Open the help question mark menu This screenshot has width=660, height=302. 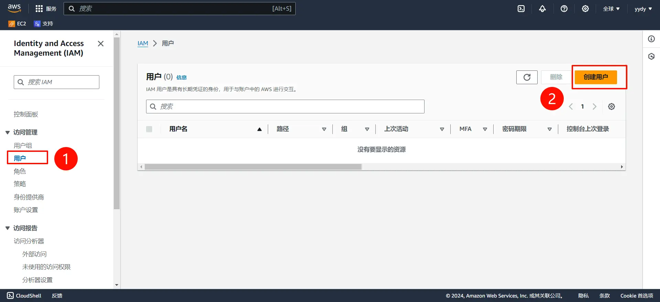tap(564, 9)
